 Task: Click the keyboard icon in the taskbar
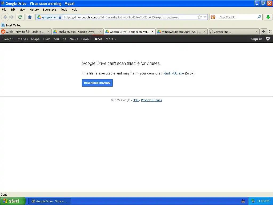tap(243, 201)
